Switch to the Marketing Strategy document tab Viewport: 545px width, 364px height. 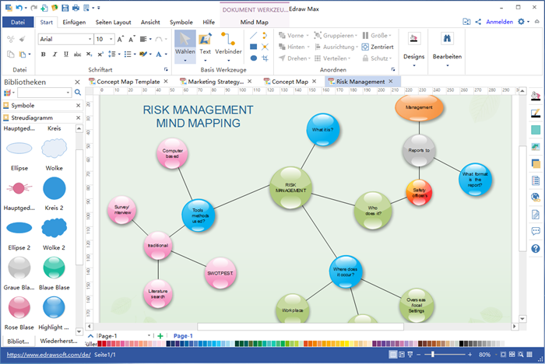pos(216,82)
